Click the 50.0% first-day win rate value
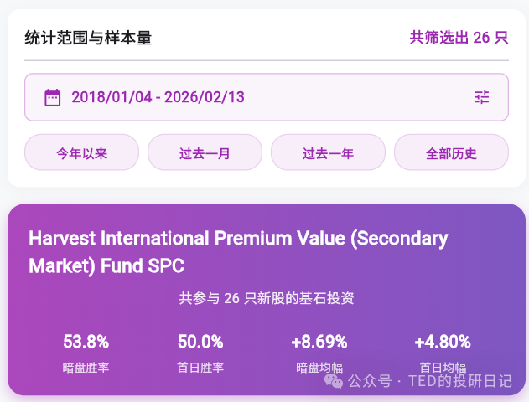The width and height of the screenshot is (529, 402). tap(200, 342)
